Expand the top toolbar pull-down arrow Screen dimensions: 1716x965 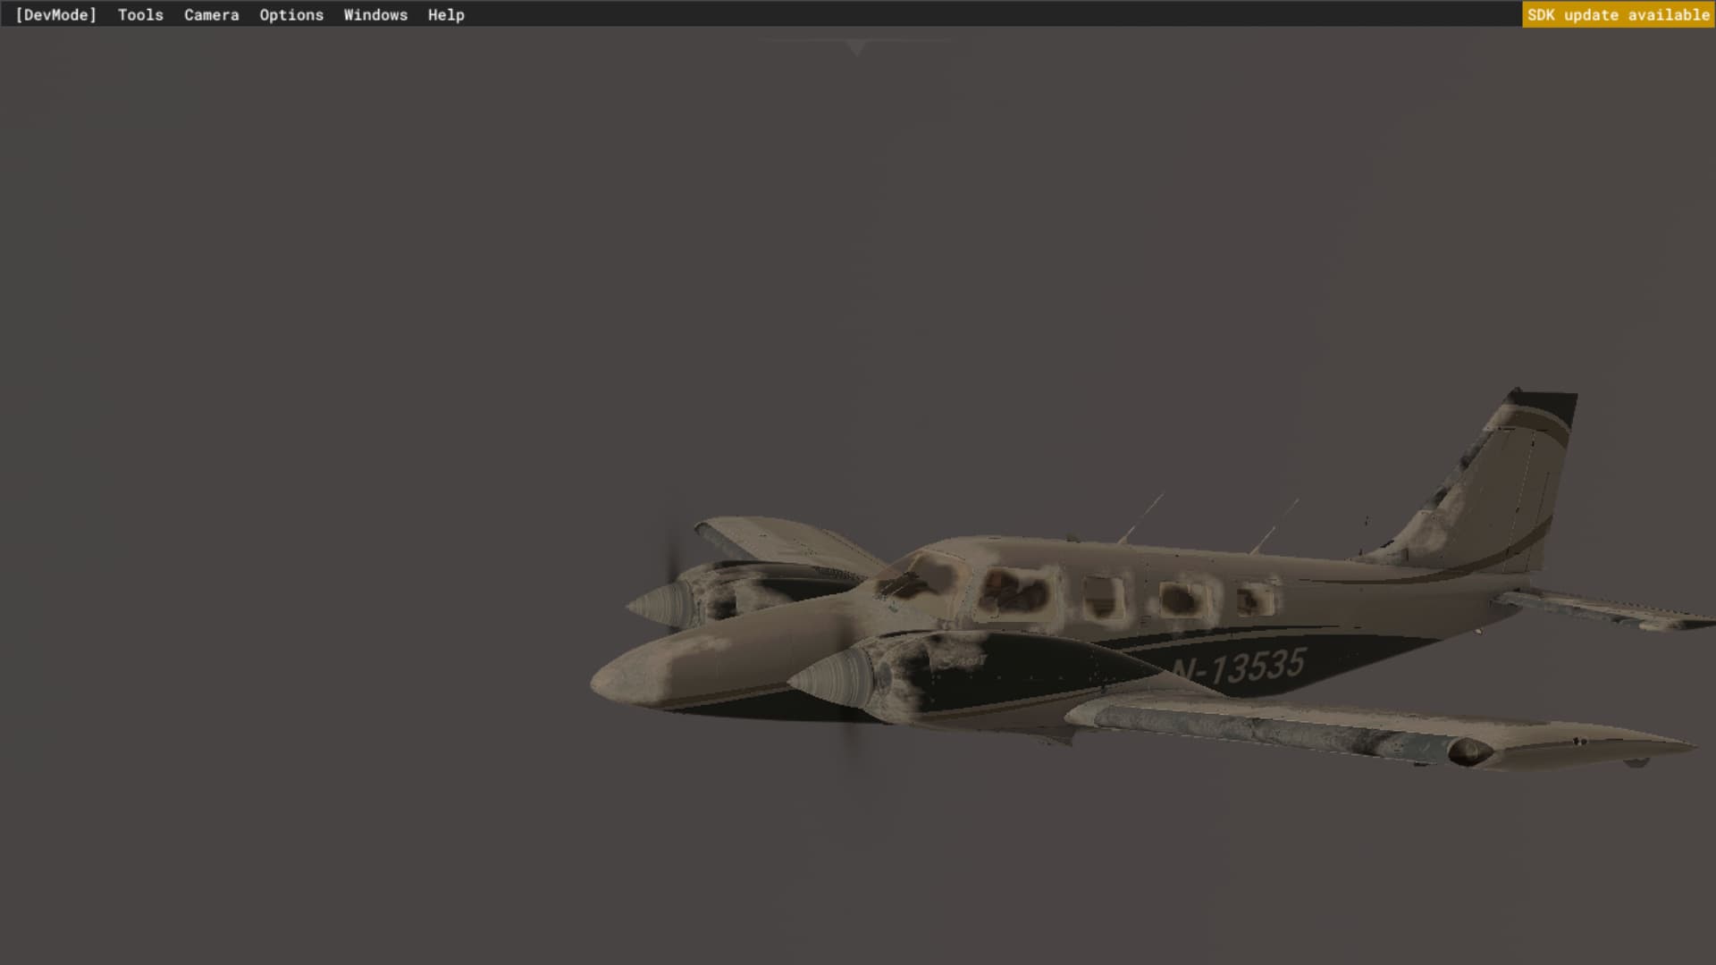click(857, 47)
